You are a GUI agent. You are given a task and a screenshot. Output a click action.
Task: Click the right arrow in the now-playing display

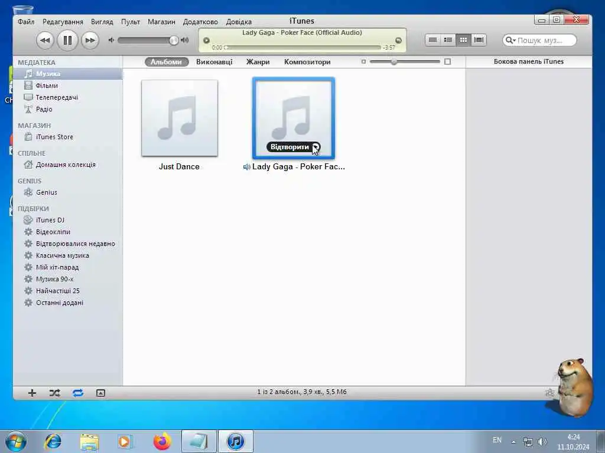399,40
